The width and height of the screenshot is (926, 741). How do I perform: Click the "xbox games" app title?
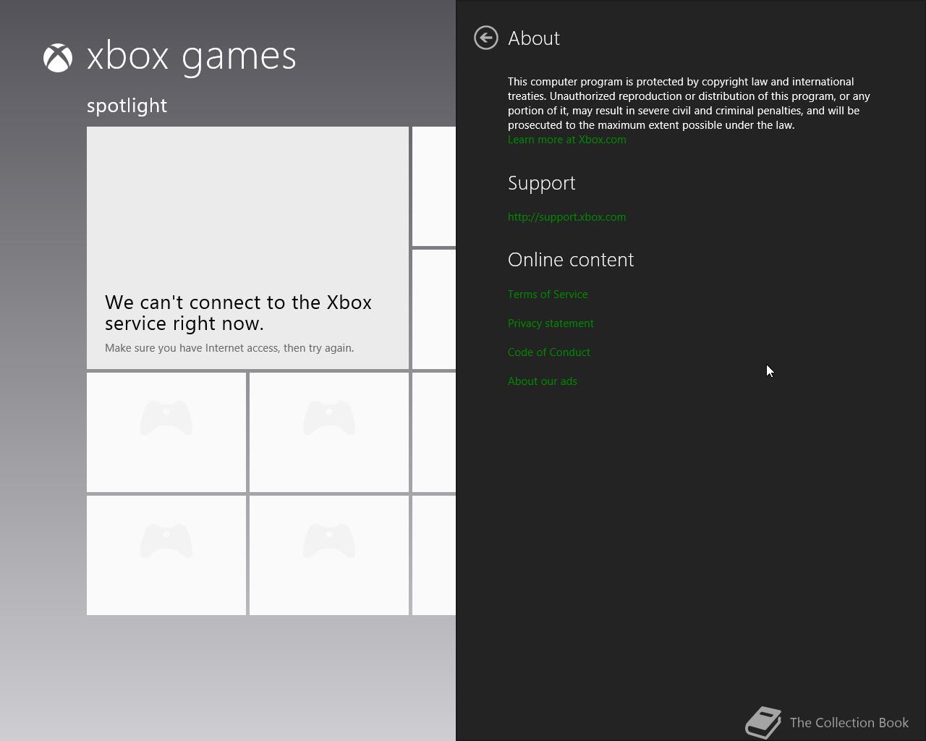[192, 56]
